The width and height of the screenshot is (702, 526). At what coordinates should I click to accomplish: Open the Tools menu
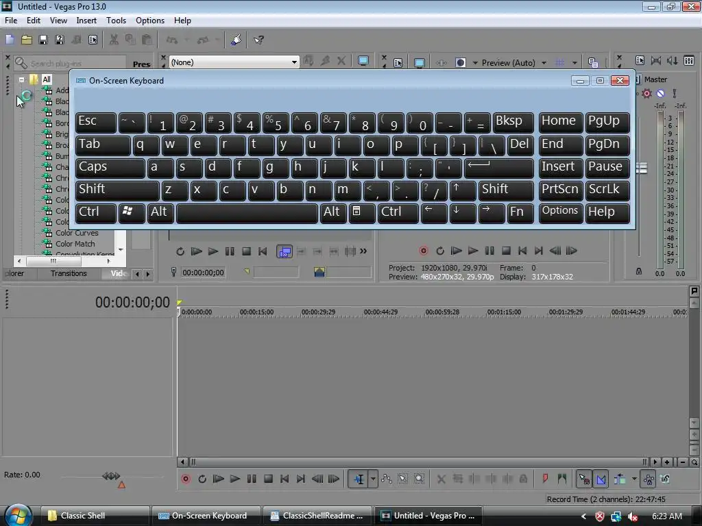click(116, 21)
